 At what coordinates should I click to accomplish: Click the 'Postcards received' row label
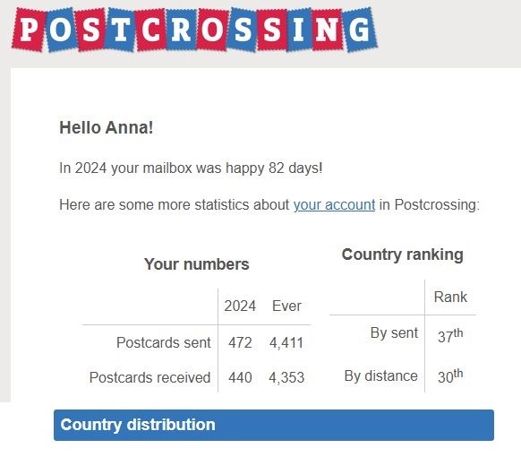(x=149, y=377)
